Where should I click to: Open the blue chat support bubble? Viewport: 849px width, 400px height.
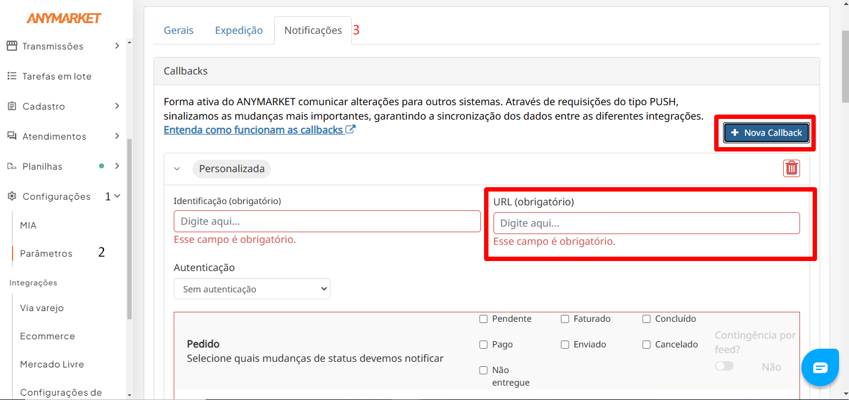pos(820,367)
